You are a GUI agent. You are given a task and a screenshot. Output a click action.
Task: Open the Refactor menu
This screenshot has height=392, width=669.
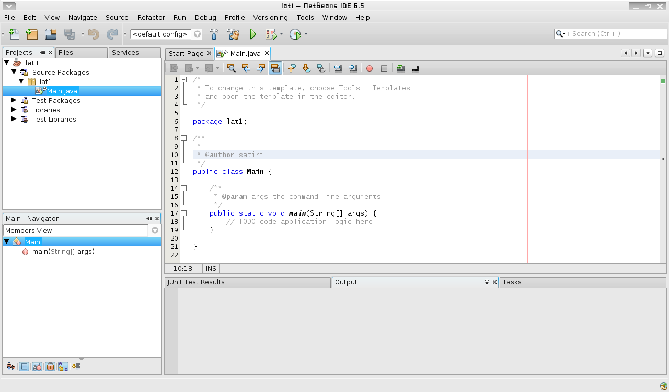[151, 18]
